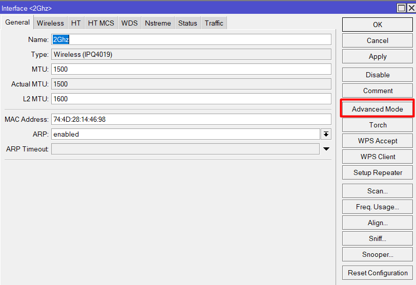Open the HT tab
This screenshot has width=416, height=285.
76,23
